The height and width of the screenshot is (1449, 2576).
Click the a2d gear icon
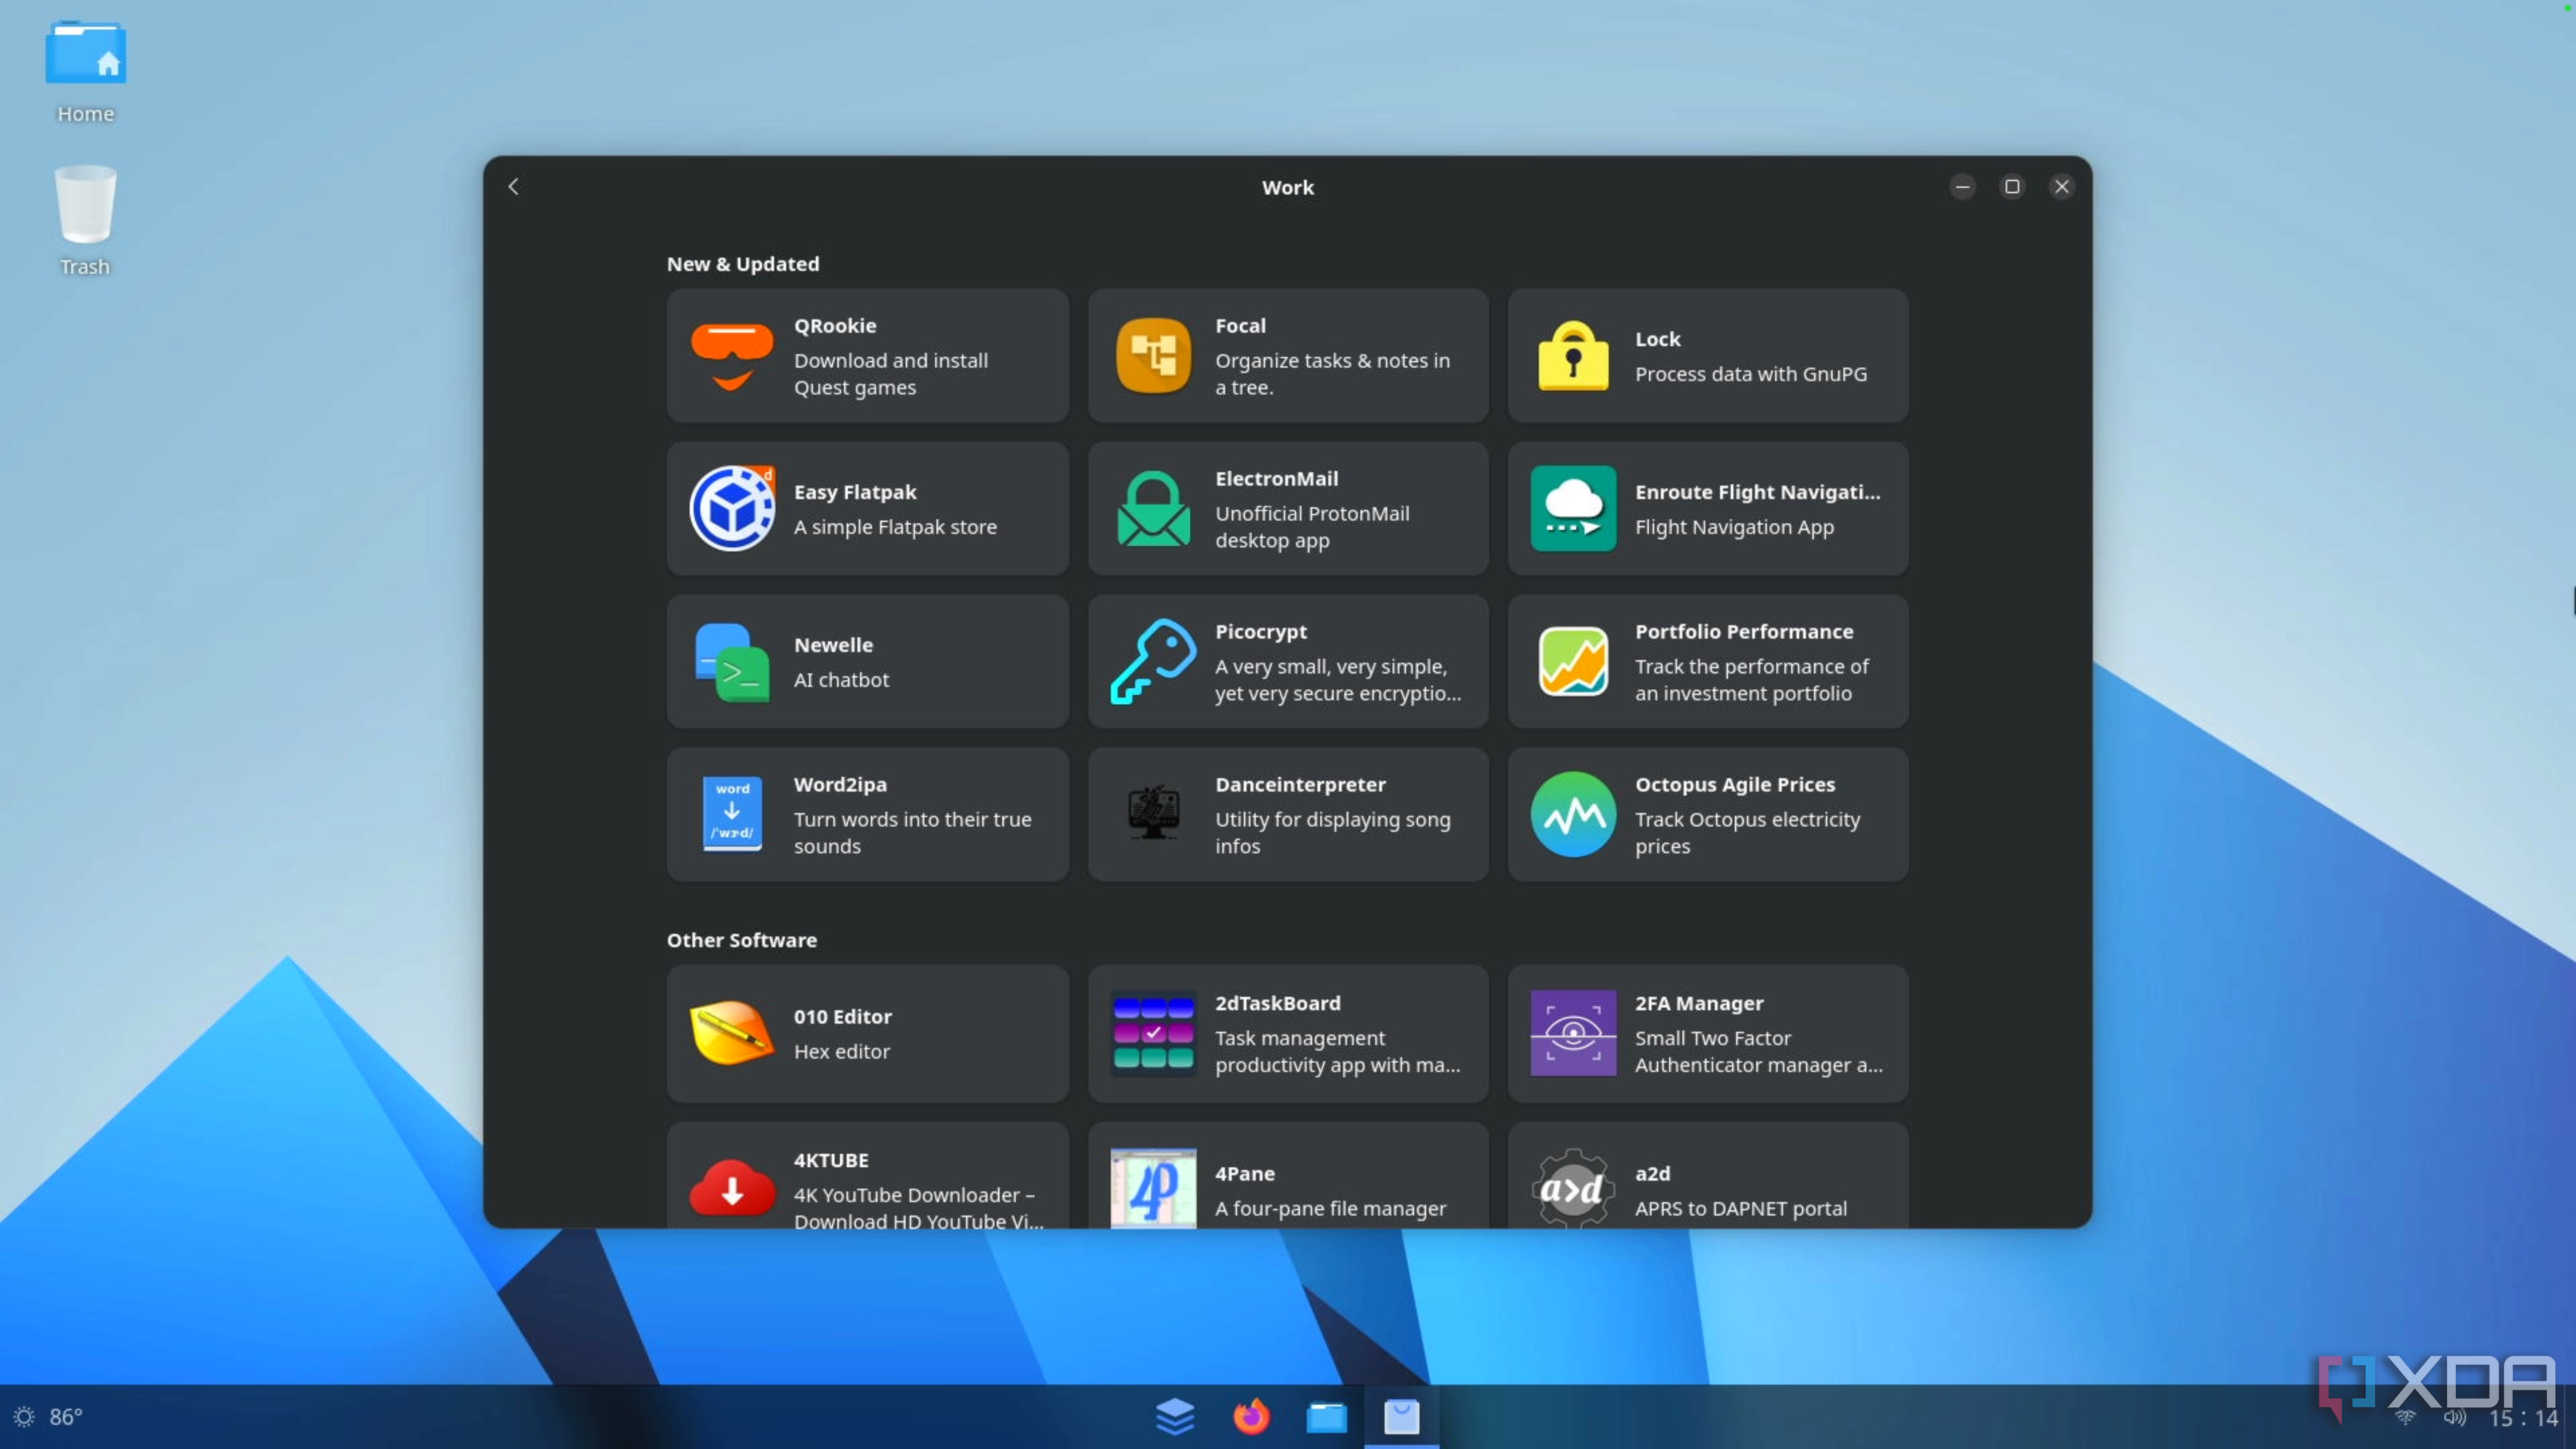click(1573, 1188)
